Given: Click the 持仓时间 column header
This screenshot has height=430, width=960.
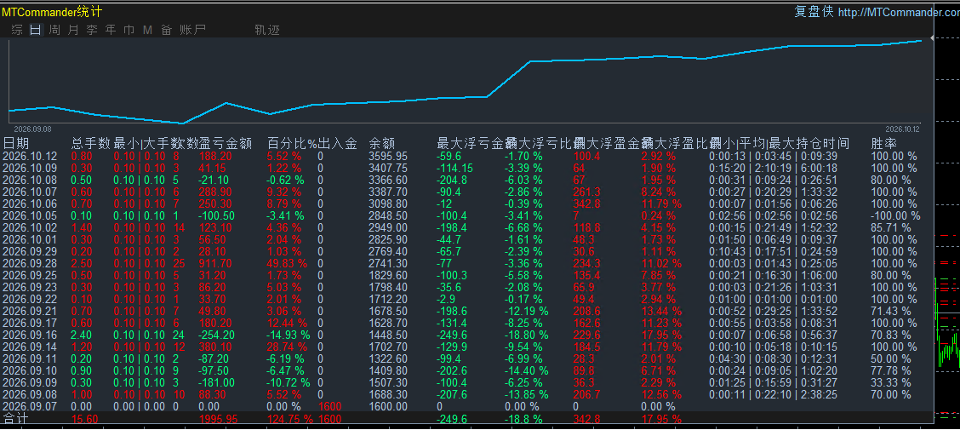Looking at the screenshot, I should coord(822,143).
